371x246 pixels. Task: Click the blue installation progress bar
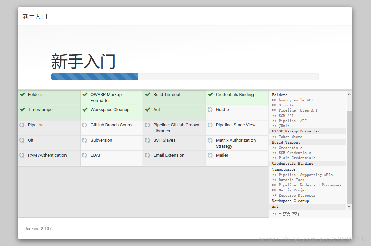pyautogui.click(x=95, y=77)
